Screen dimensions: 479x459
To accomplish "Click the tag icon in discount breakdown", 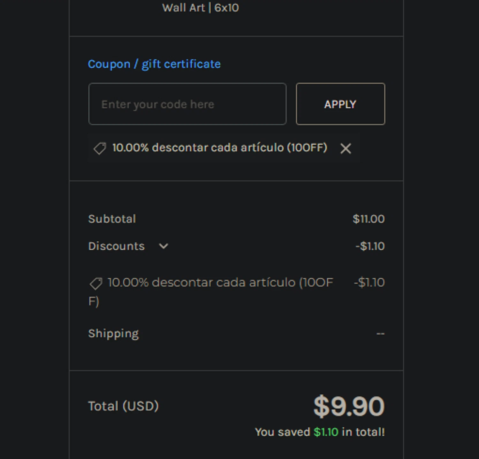I will coord(95,283).
